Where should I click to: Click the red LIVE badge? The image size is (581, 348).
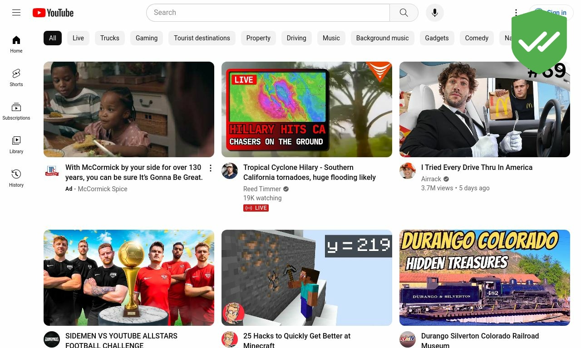tap(256, 208)
